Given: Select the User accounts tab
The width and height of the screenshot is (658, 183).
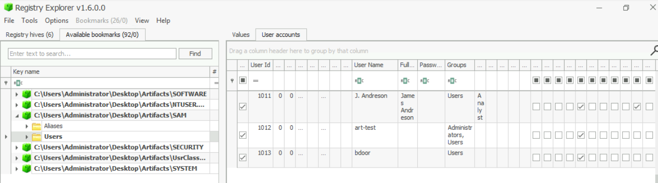Looking at the screenshot, I should pos(281,34).
